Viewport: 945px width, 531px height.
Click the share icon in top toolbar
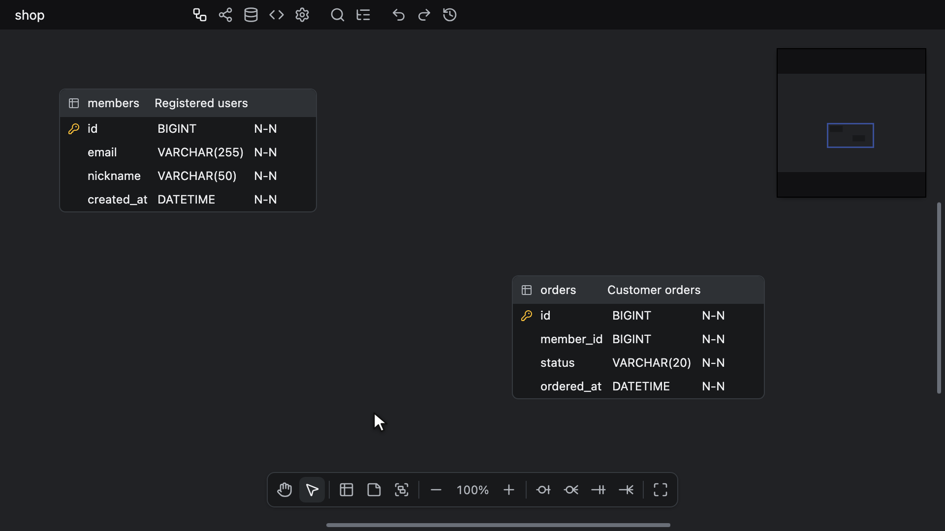pos(225,15)
